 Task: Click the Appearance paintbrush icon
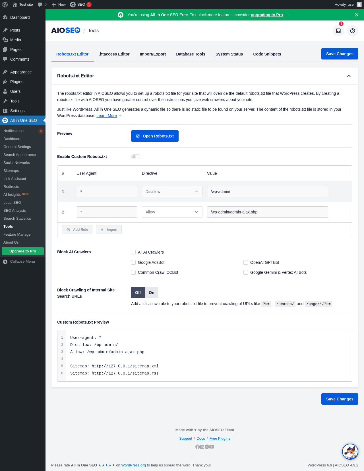5,72
